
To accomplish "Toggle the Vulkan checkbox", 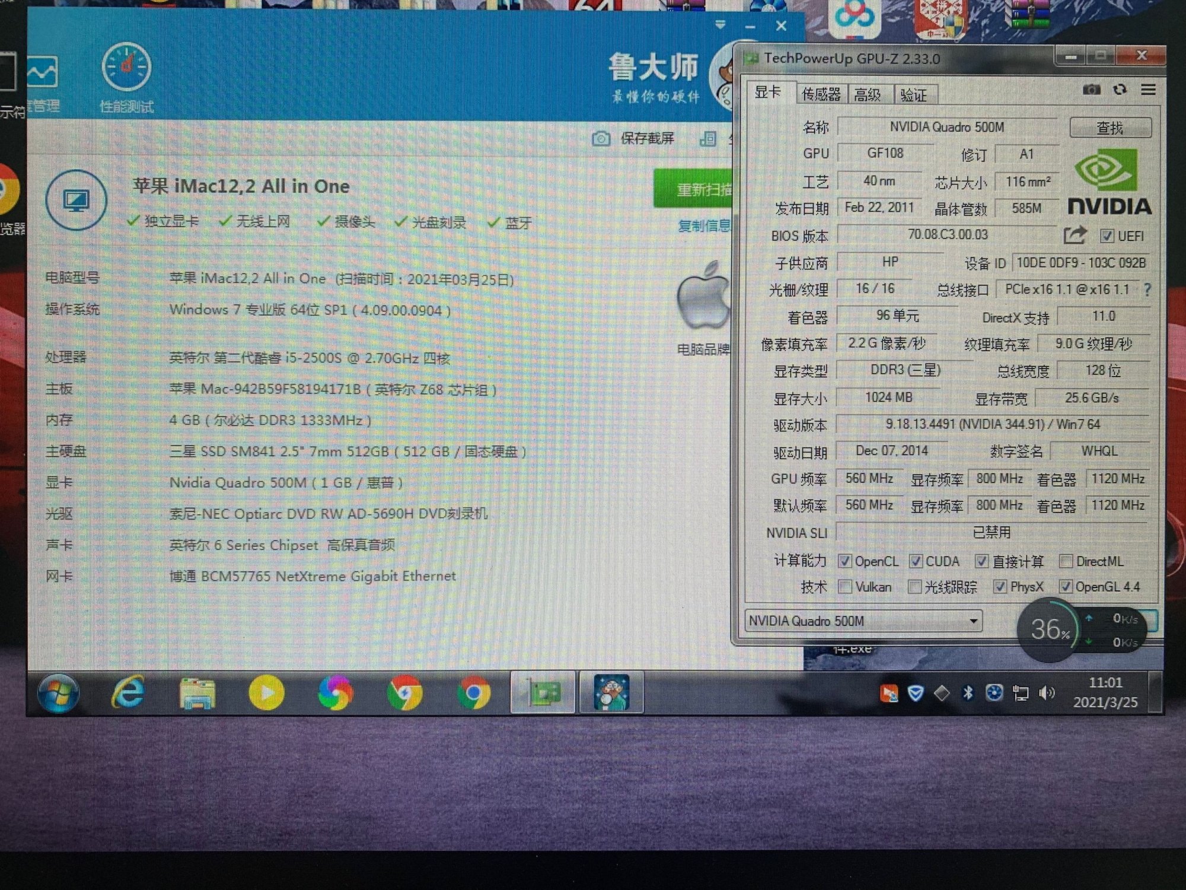I will [x=845, y=587].
